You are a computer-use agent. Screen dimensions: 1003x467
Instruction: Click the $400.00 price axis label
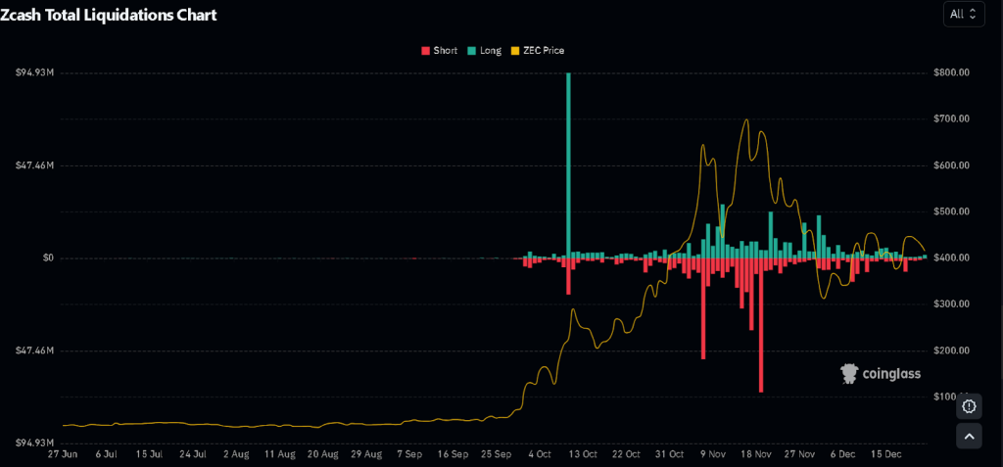point(952,257)
